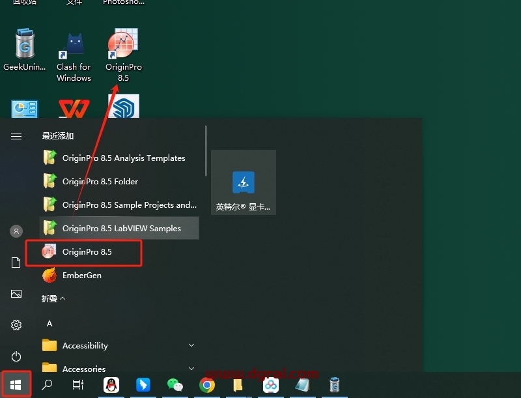Open QQ penguin on the taskbar
Viewport: 521px width, 398px height.
pyautogui.click(x=111, y=385)
